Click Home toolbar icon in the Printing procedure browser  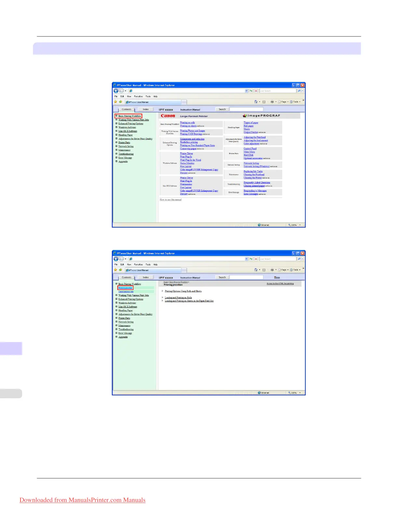pos(256,270)
